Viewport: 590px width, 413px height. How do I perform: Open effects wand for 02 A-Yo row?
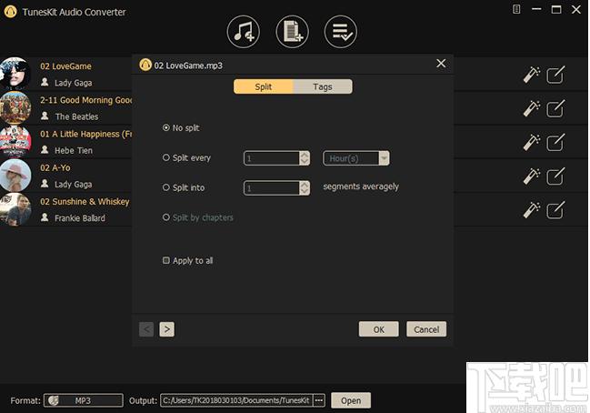(x=532, y=176)
